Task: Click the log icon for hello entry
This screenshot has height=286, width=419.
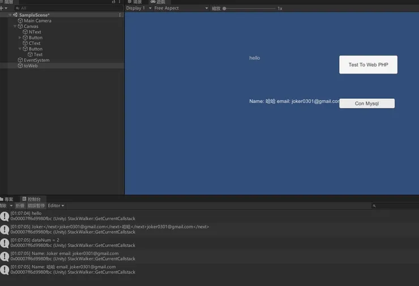Action: (x=5, y=216)
